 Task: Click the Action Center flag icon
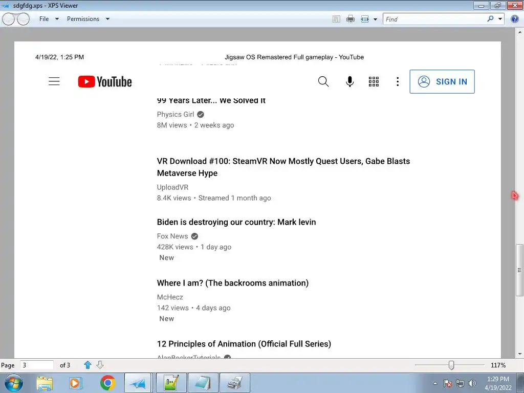(x=448, y=383)
